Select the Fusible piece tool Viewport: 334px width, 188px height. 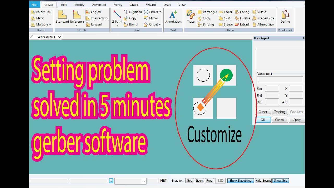point(242,18)
